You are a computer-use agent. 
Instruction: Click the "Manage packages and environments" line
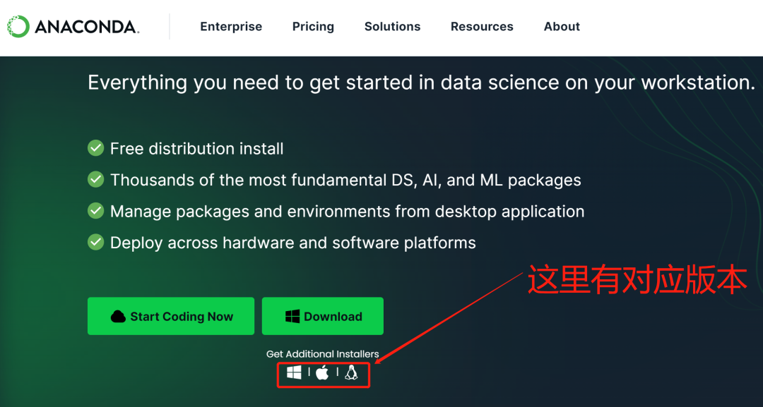[347, 212]
